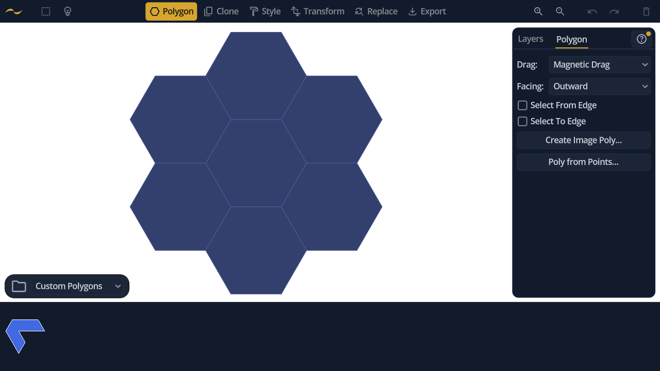Screen dimensions: 660x371
Task: Click the app logo icon
Action: pyautogui.click(x=14, y=11)
